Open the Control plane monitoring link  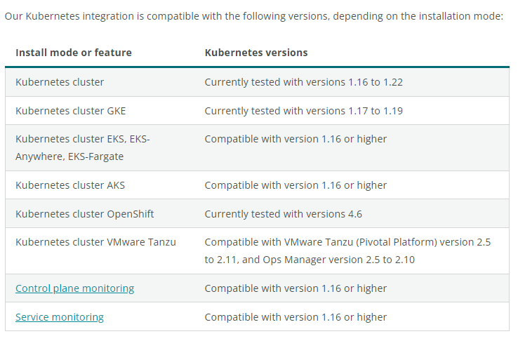pos(74,288)
